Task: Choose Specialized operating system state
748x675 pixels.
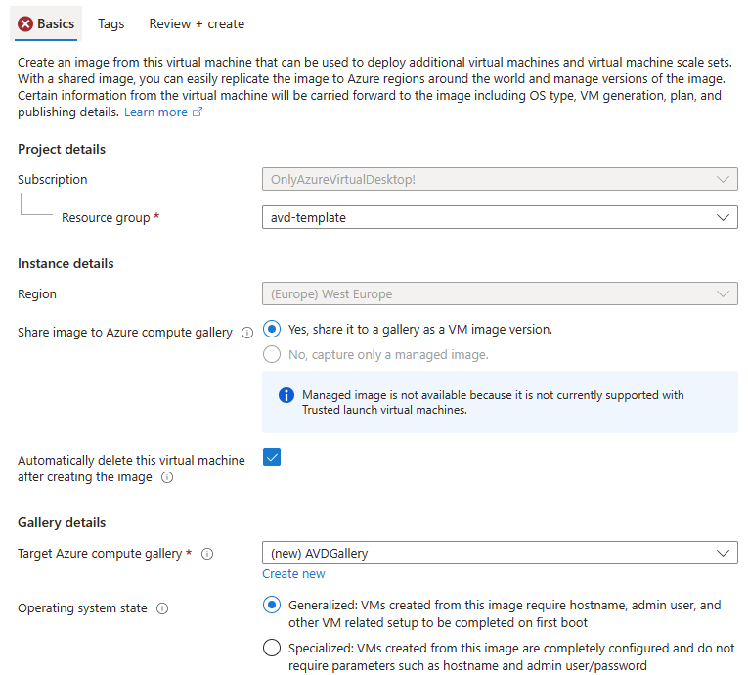Action: (272, 649)
